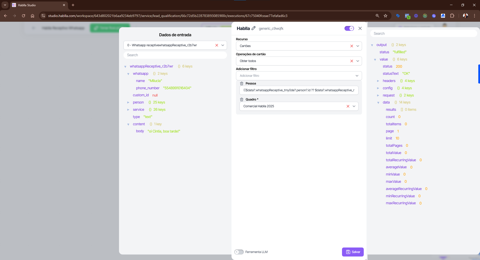Expand the person tree node
Screen dimensions: 480x260
[x=128, y=102]
